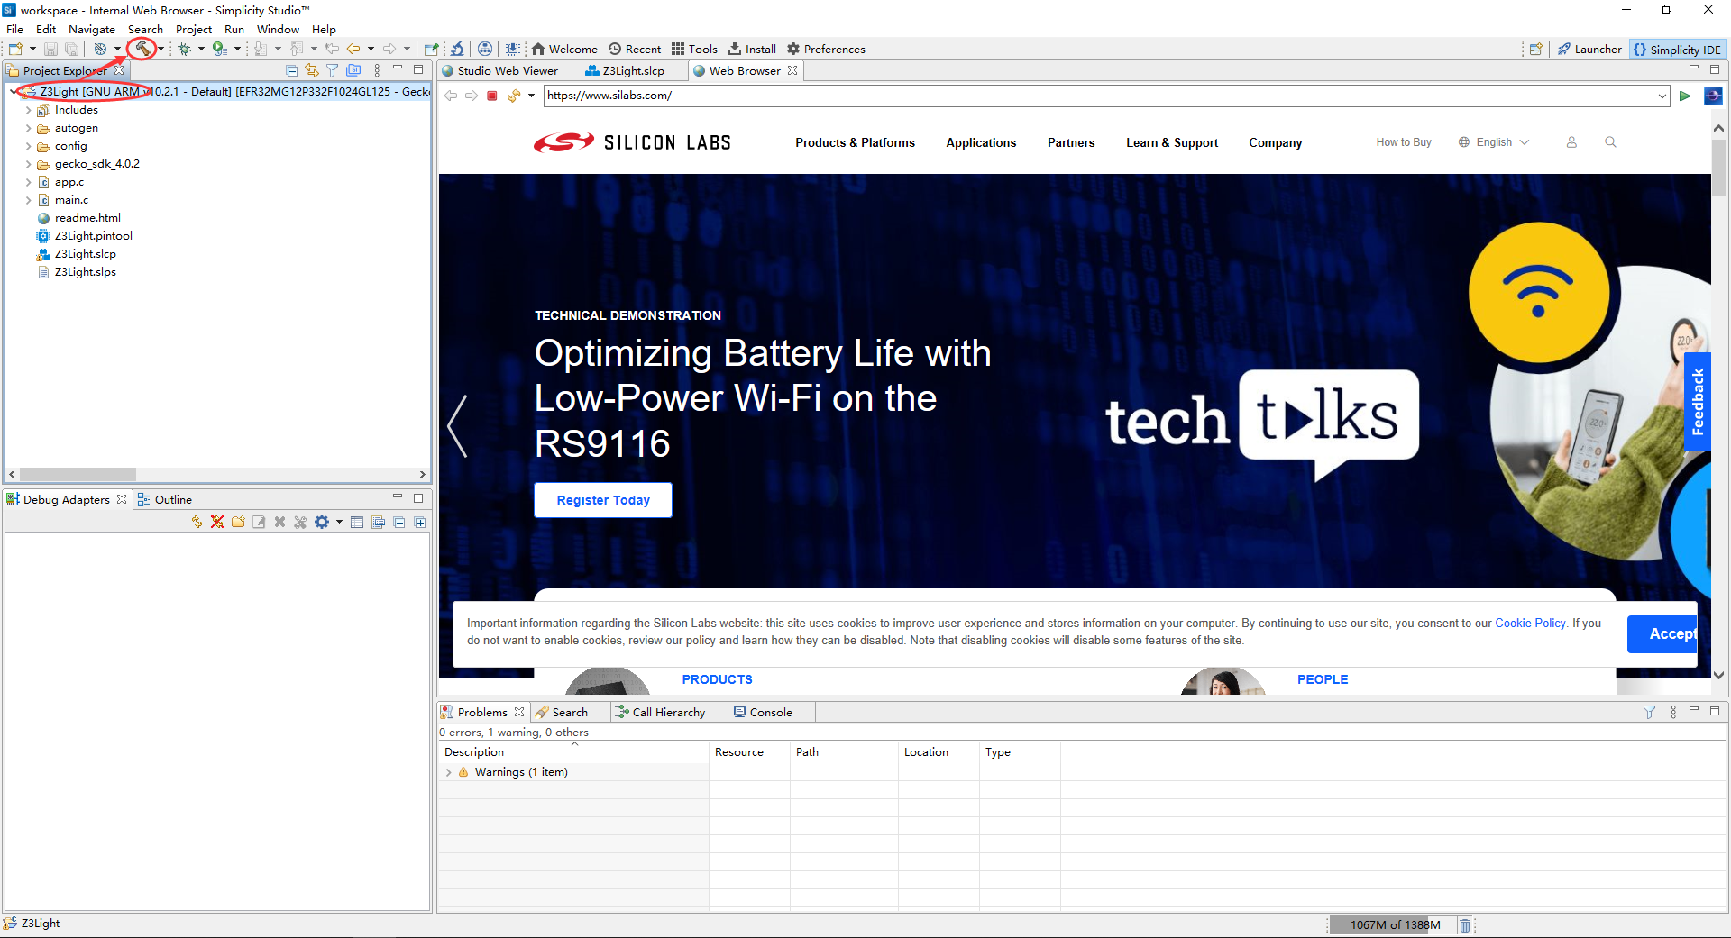Click the expand-all plus icon in Debug Adapters
Screen dimensions: 1731x938
(x=420, y=522)
